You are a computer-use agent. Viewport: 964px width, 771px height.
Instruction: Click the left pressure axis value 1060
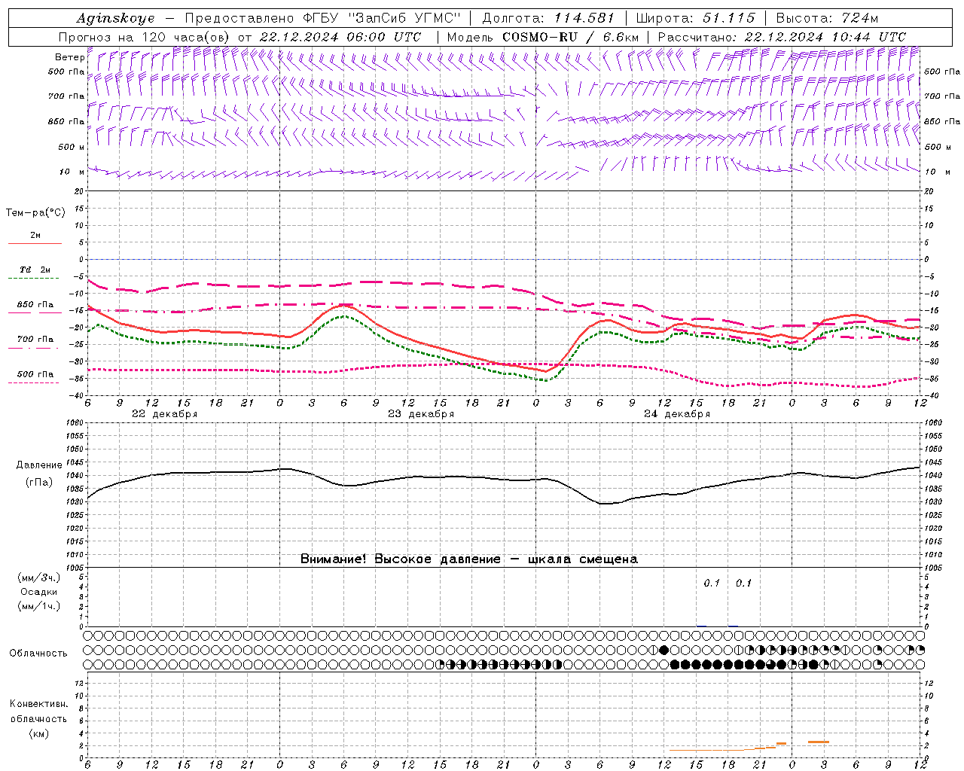coord(76,423)
